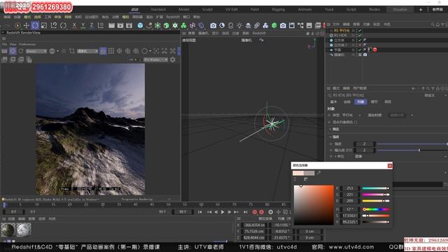Click the autokey record button
The height and width of the screenshot is (252, 448).
[x=261, y=212]
